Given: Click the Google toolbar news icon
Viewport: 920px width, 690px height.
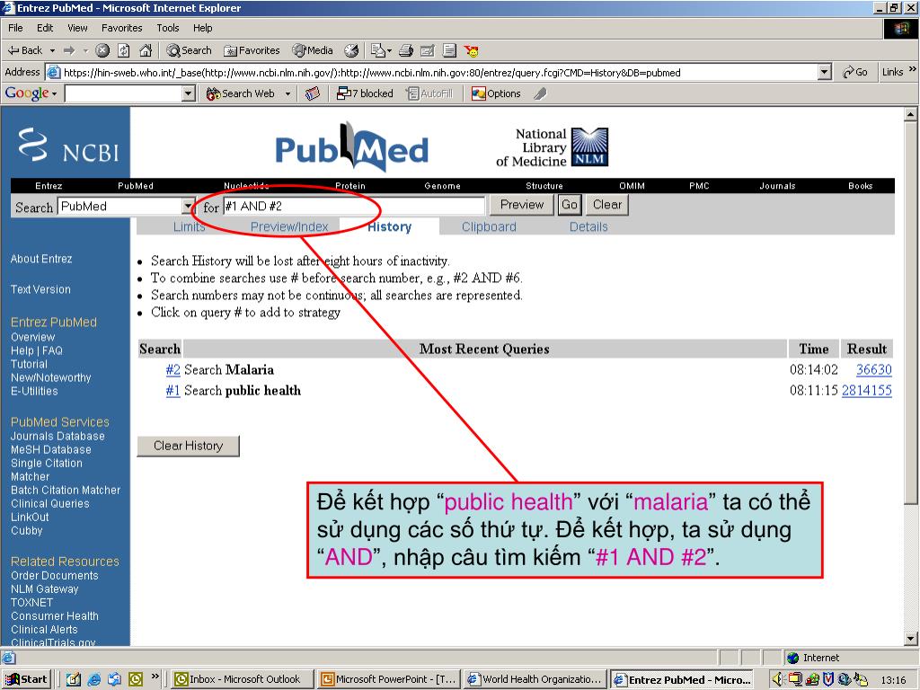Looking at the screenshot, I should 313,93.
